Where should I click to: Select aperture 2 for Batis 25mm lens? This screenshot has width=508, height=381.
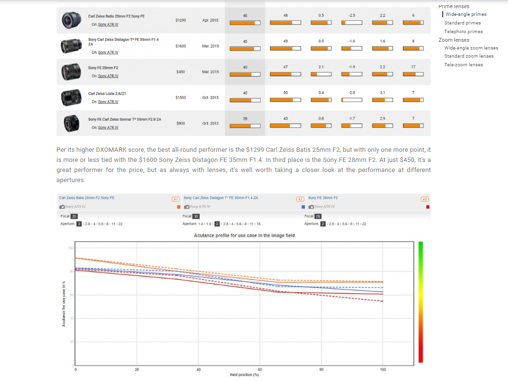click(79, 224)
